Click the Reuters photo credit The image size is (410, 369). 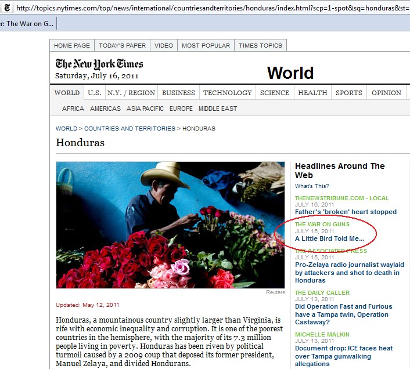pos(275,292)
